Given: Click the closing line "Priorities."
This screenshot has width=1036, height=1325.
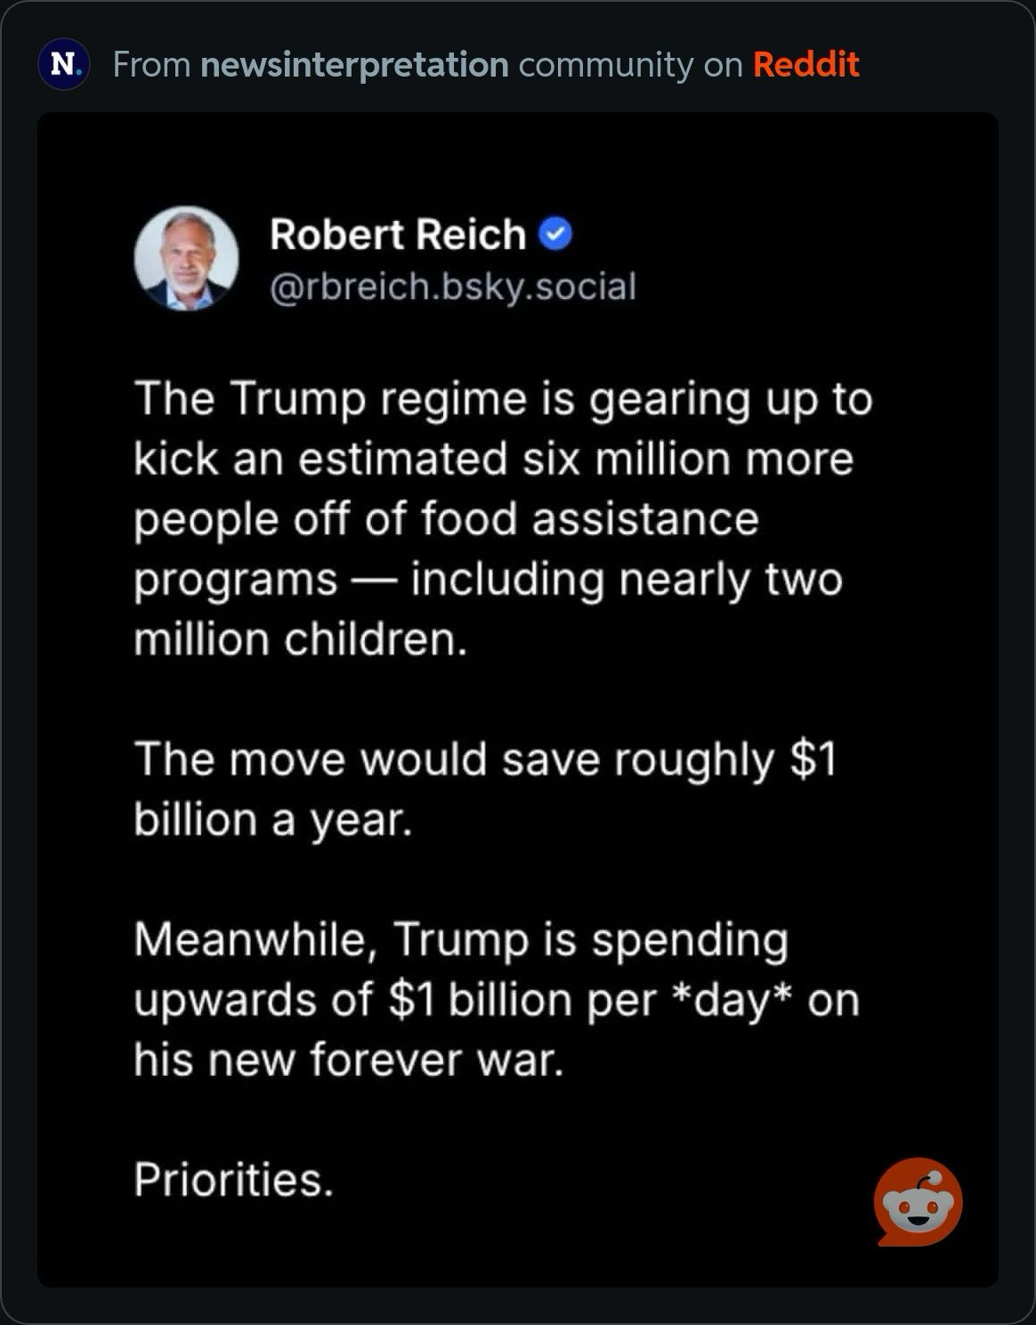Looking at the screenshot, I should 233,1180.
